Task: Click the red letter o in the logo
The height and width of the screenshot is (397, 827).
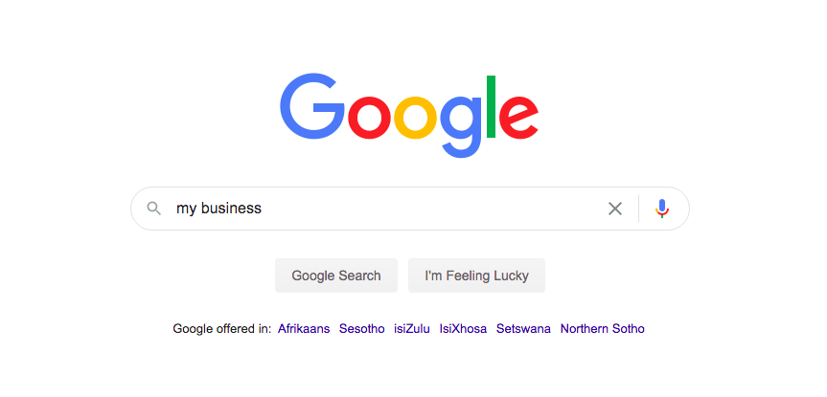Action: click(x=369, y=117)
